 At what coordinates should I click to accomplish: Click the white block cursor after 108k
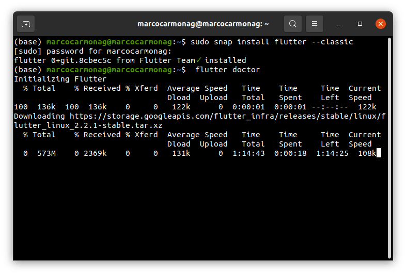(379, 153)
